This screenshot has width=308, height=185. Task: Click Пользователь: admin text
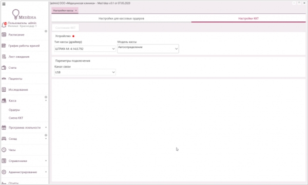pyautogui.click(x=22, y=23)
